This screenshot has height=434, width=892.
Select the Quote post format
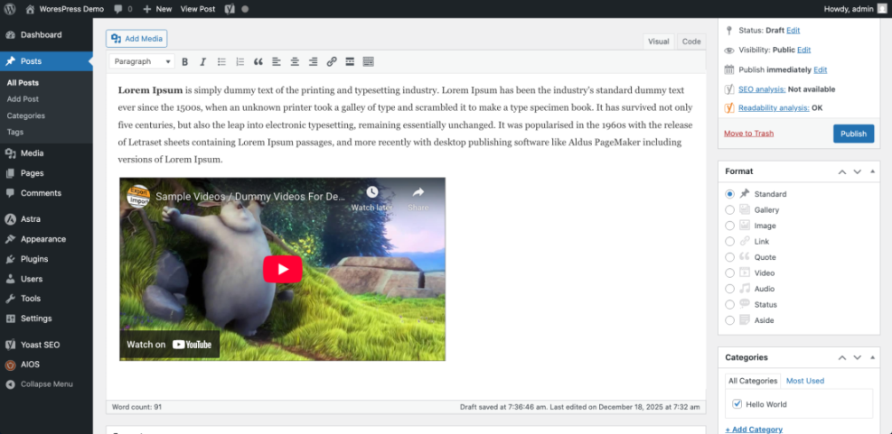pyautogui.click(x=730, y=257)
